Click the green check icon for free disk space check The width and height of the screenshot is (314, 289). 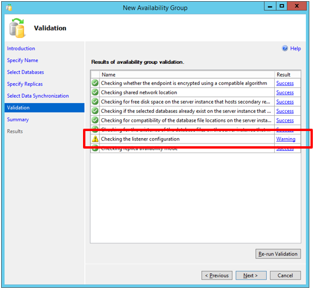click(95, 102)
